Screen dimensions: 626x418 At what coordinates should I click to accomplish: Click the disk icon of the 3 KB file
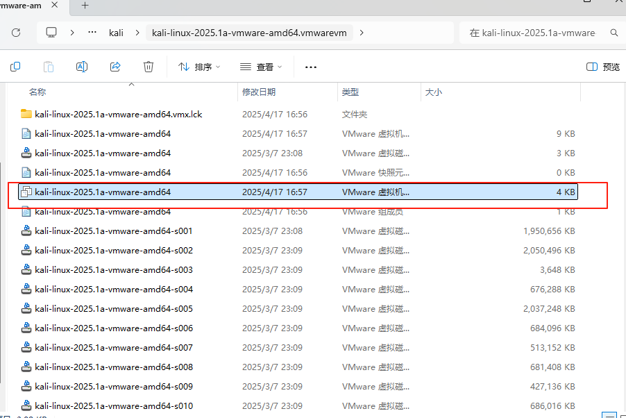[x=26, y=153]
